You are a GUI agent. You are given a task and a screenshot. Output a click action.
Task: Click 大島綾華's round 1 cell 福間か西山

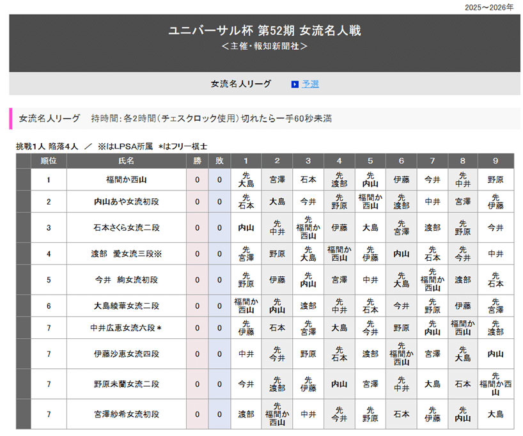[x=246, y=306]
